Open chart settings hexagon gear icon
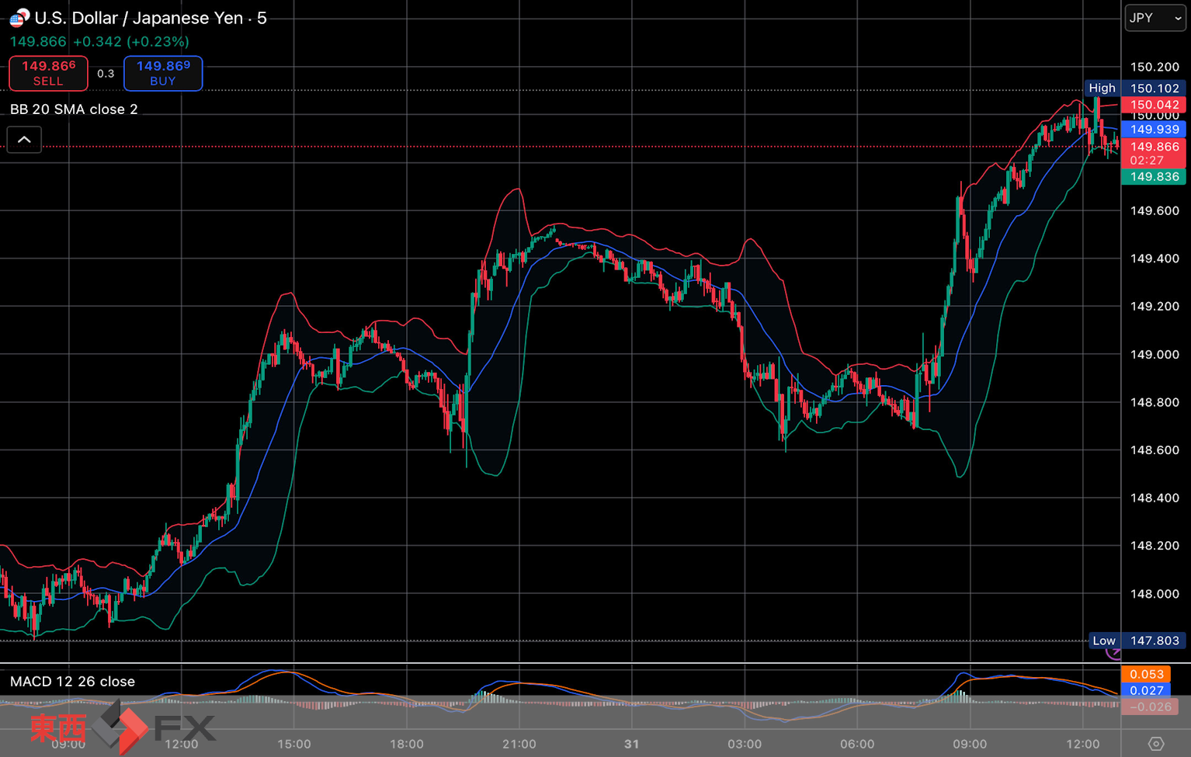 1155,744
